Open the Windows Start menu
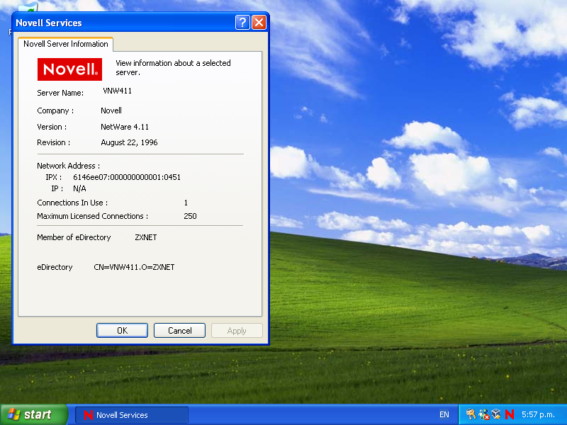Image resolution: width=567 pixels, height=425 pixels. pos(34,414)
